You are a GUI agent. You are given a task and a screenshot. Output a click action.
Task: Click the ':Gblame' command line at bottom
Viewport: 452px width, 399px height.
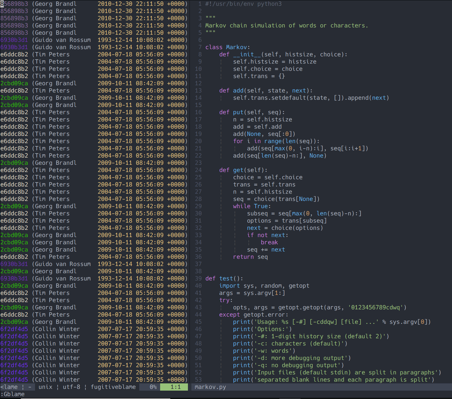tap(12, 394)
